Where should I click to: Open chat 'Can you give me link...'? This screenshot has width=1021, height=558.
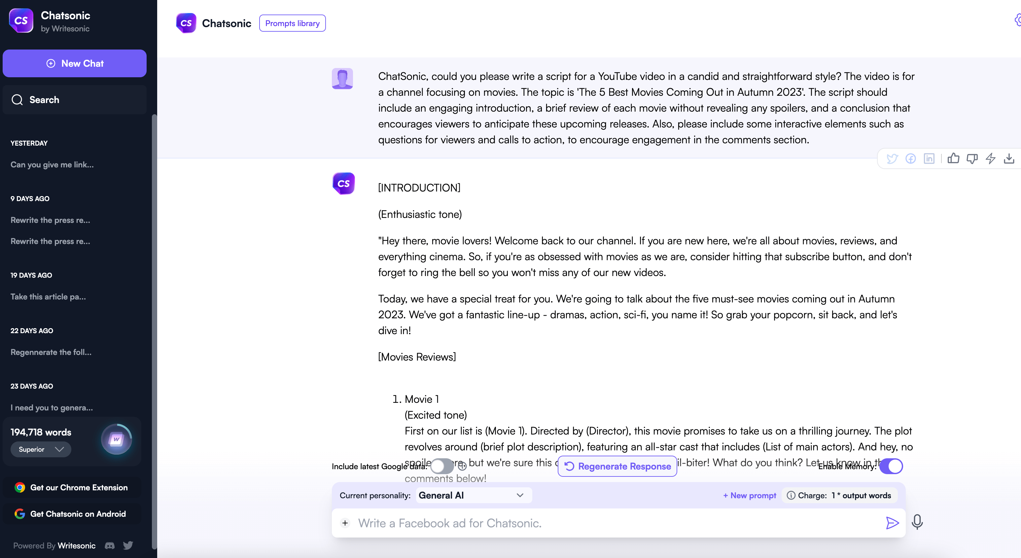click(x=52, y=164)
